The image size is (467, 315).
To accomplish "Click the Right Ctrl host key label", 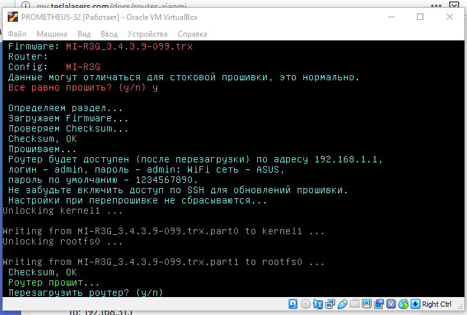I will 437,304.
